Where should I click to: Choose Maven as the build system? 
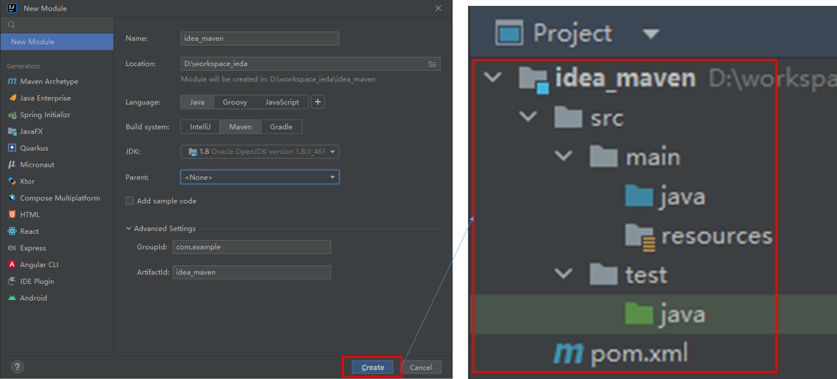coord(240,127)
